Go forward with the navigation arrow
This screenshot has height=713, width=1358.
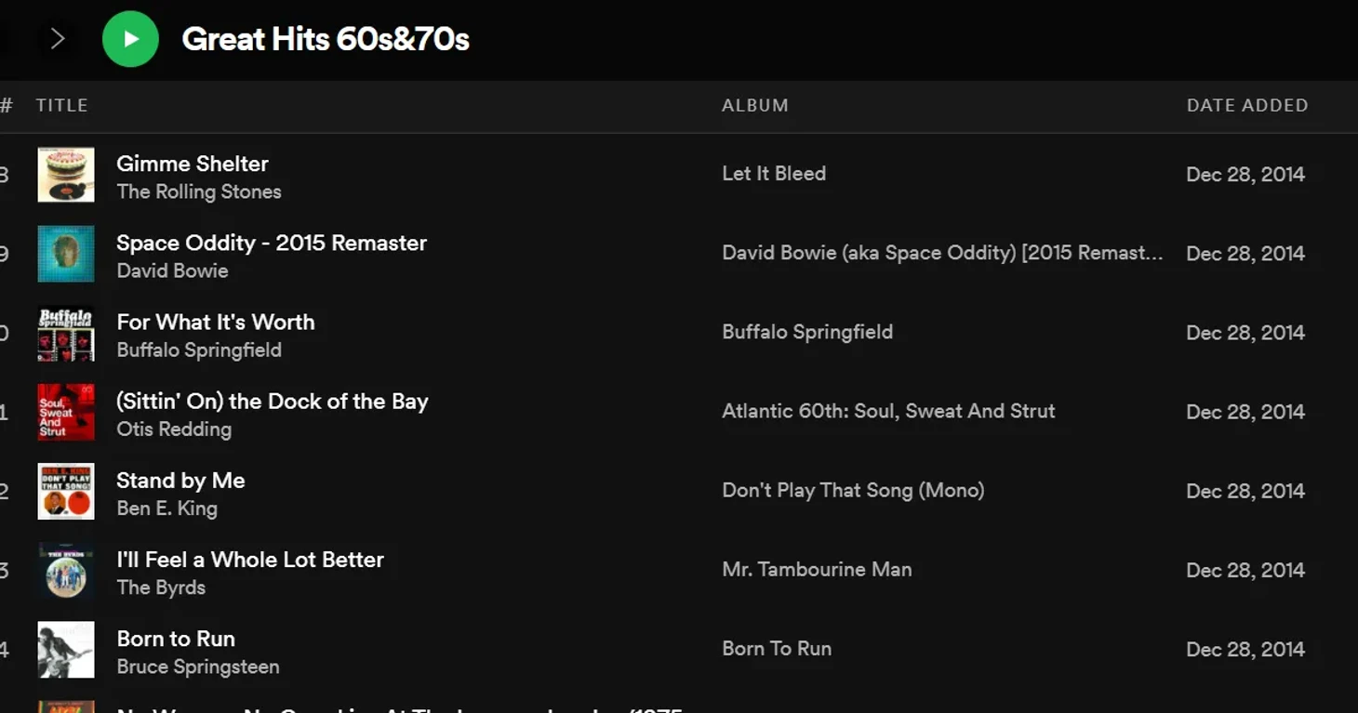(x=58, y=39)
